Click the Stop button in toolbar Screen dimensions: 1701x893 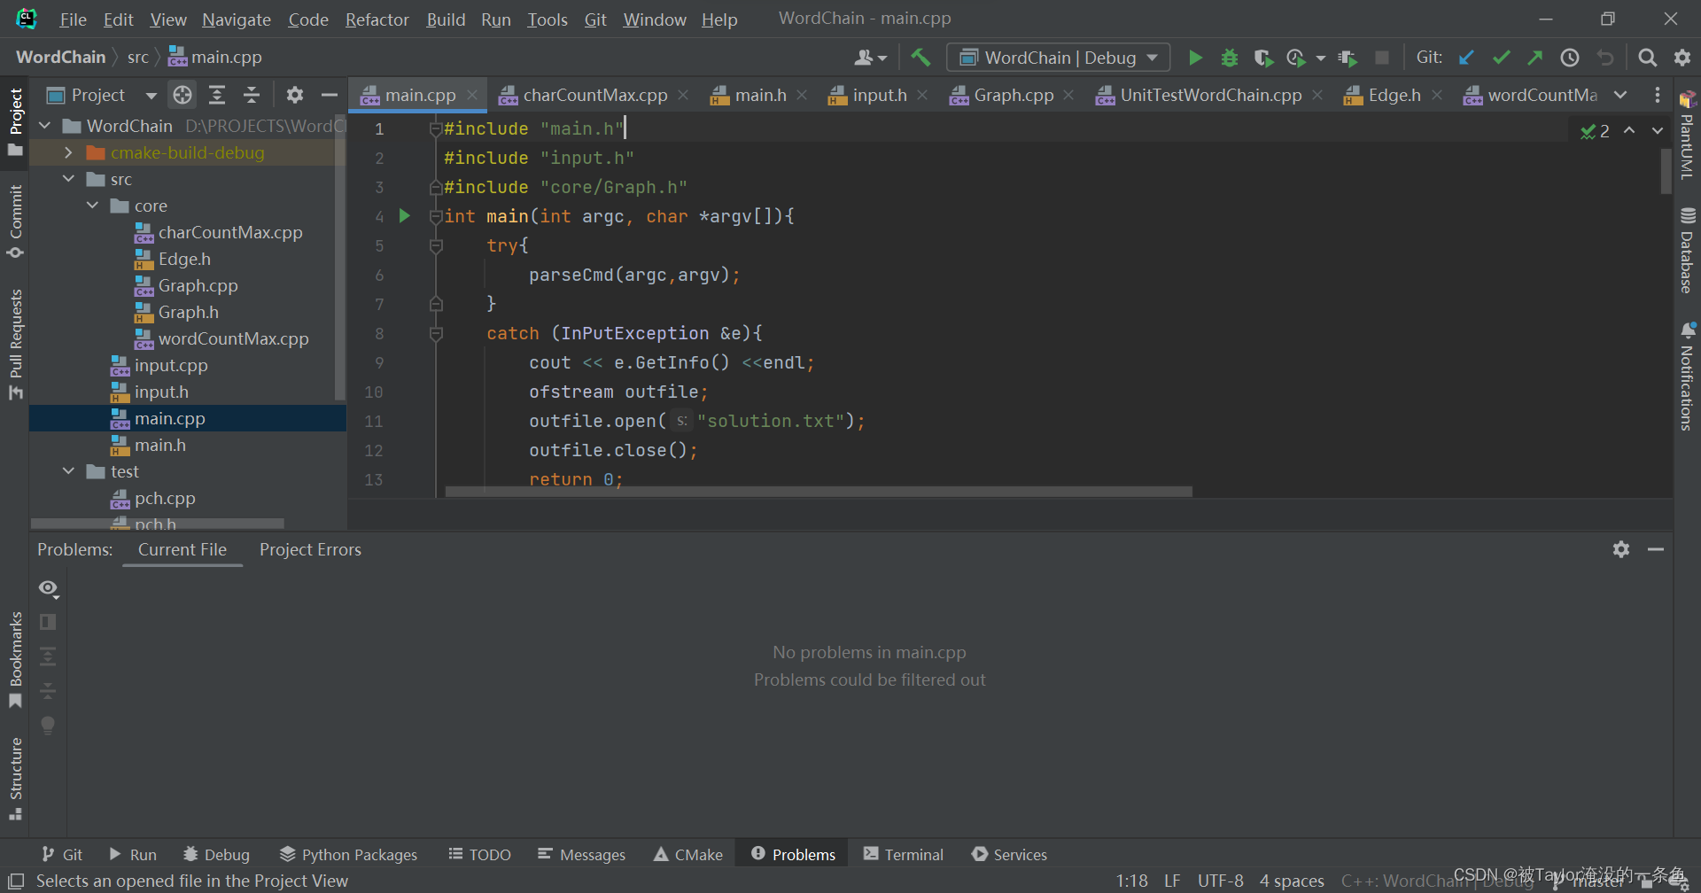click(x=1381, y=58)
